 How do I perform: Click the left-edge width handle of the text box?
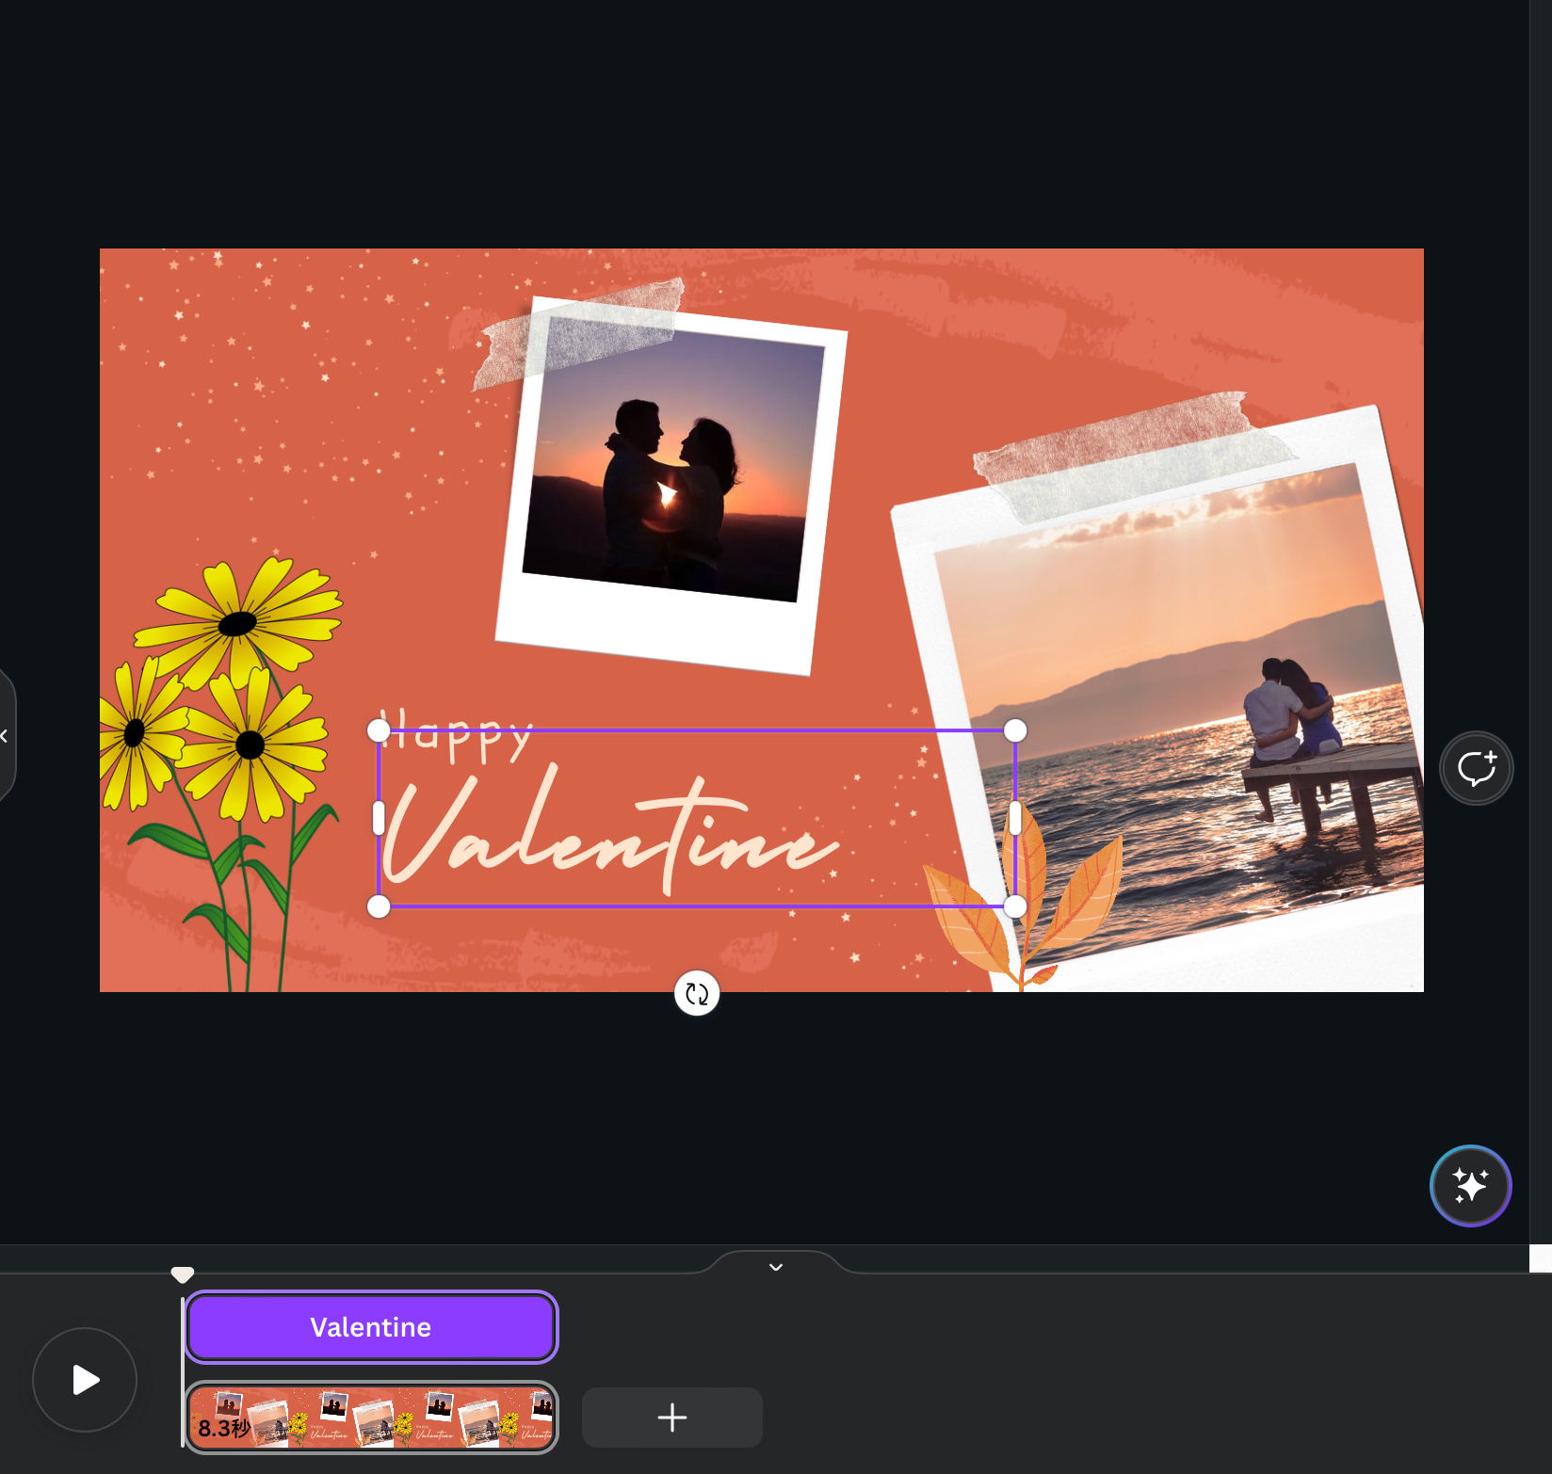click(x=379, y=818)
